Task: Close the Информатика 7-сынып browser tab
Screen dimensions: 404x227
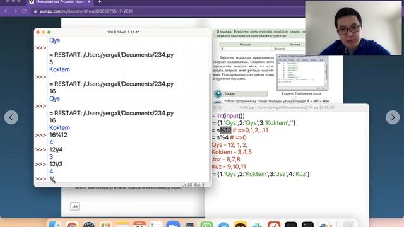Action: (89, 1)
